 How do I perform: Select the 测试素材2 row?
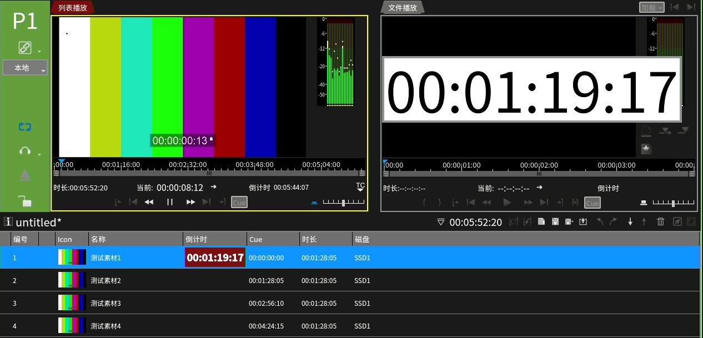coord(350,280)
